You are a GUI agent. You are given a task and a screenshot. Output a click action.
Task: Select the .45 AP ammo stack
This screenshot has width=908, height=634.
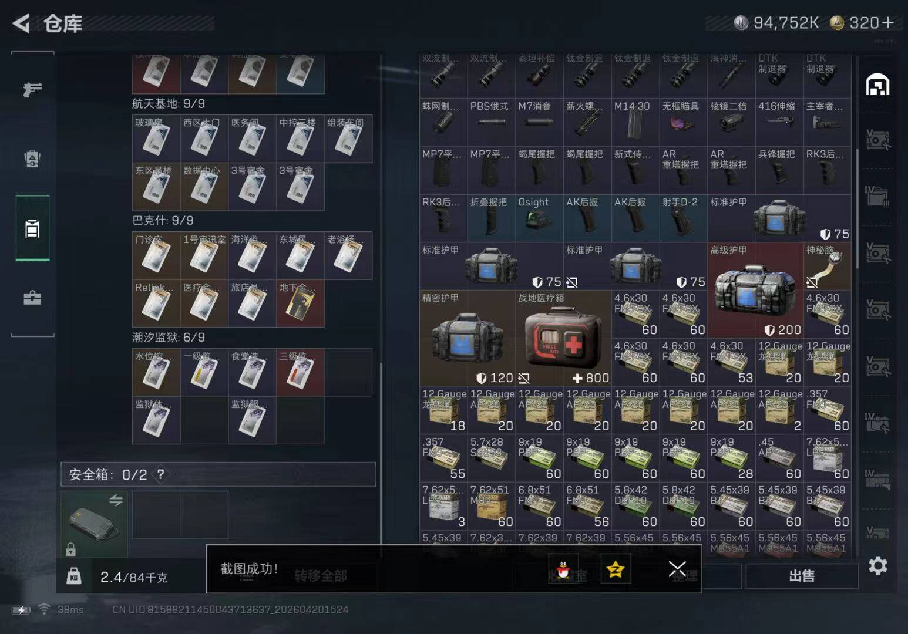(x=779, y=458)
